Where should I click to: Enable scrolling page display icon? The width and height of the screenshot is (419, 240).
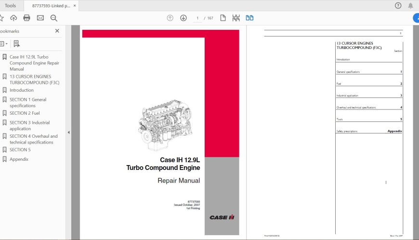[x=236, y=18]
